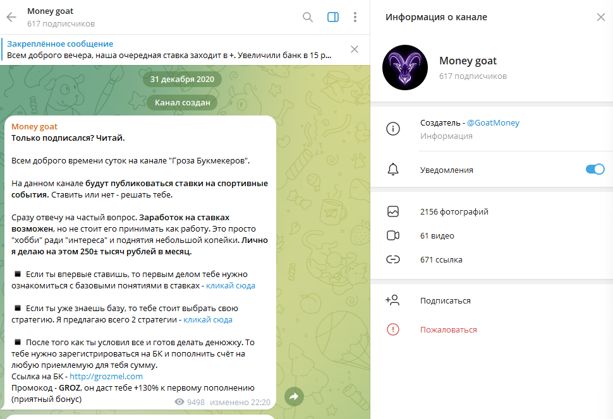The image size is (613, 419).
Task: Open the @GoatMoney creator link
Action: 493,122
